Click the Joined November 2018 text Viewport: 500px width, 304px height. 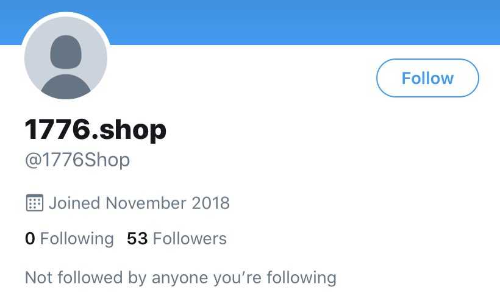pos(139,203)
